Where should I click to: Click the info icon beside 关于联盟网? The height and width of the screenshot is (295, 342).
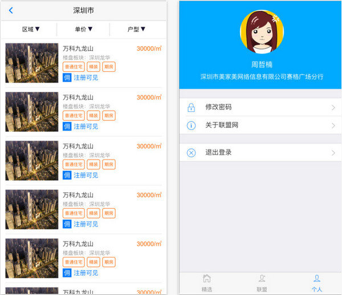[x=192, y=125]
